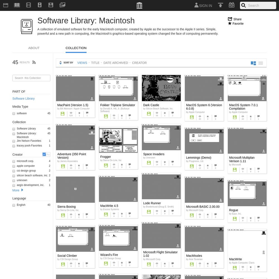This screenshot has height=279, width=279.
Task: Switch to tile grid view icon
Action: tap(253, 63)
